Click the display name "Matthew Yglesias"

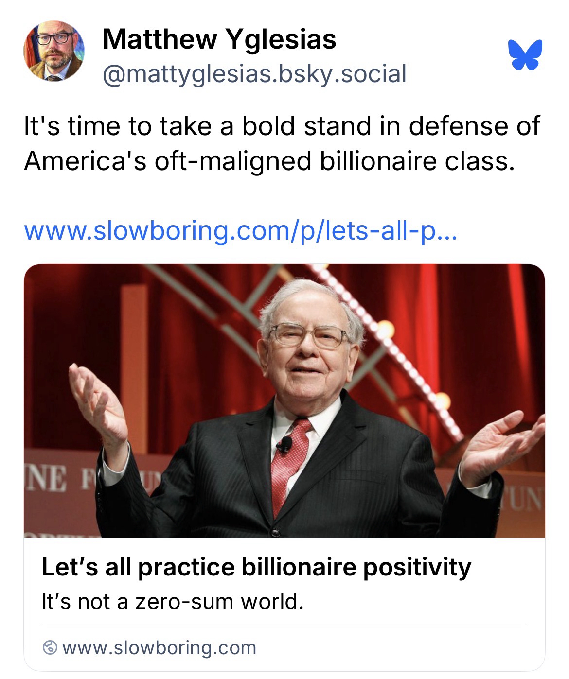(x=219, y=39)
